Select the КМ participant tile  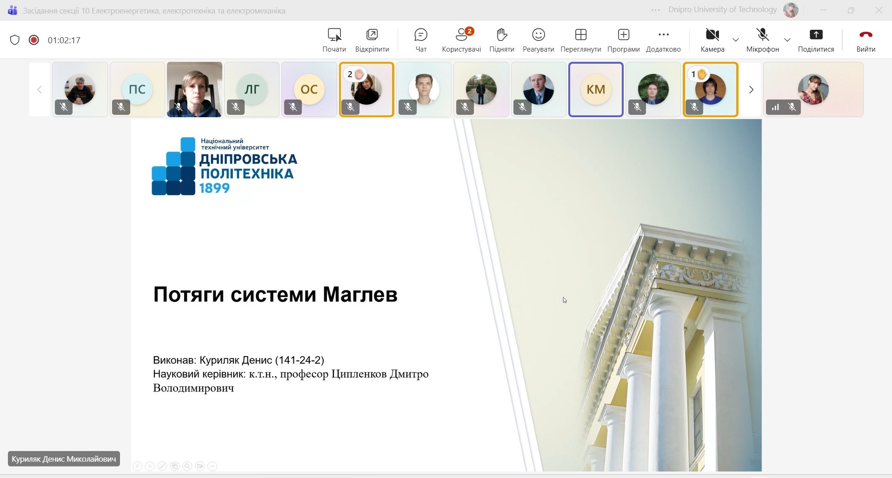(596, 89)
